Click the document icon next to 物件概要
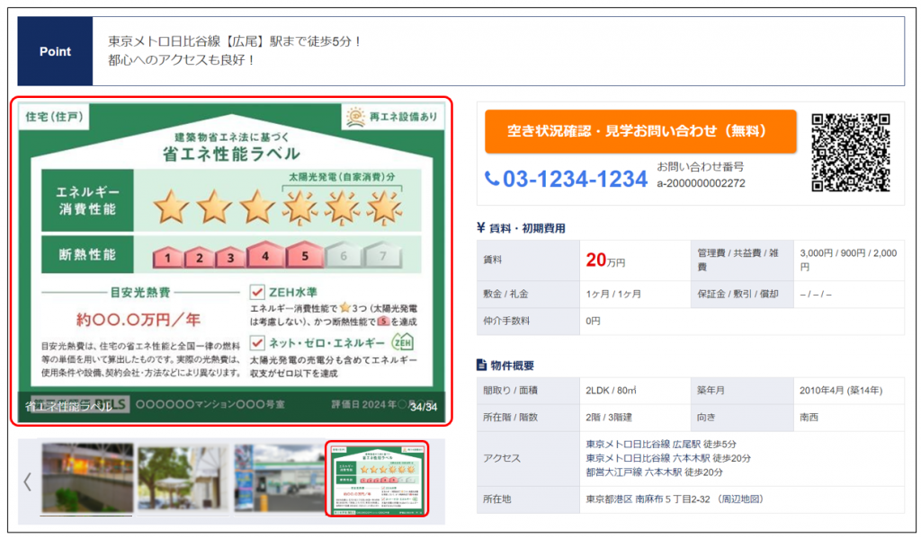 [x=481, y=365]
